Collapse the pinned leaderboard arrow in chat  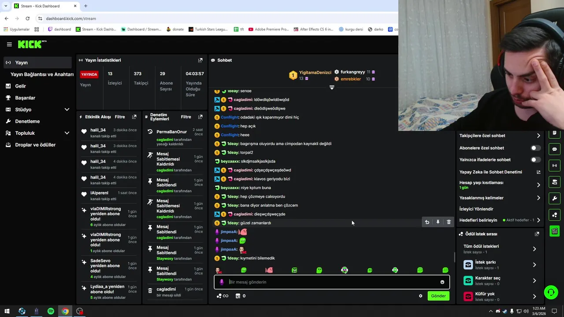332,87
